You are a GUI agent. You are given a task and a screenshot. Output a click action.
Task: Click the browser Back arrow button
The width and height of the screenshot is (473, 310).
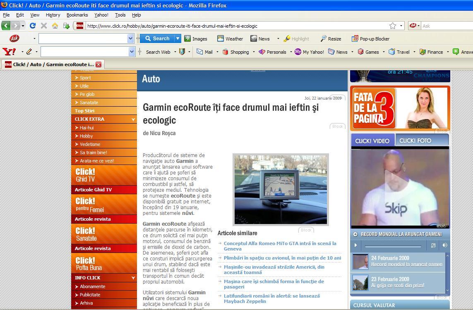(6, 26)
